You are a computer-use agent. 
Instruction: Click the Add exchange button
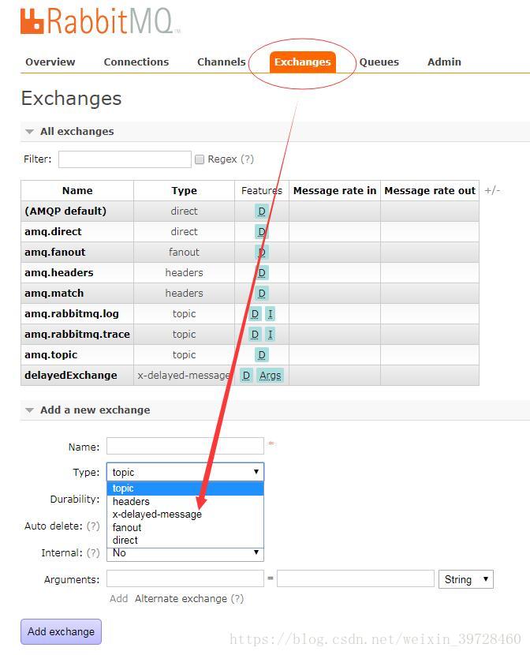[61, 631]
